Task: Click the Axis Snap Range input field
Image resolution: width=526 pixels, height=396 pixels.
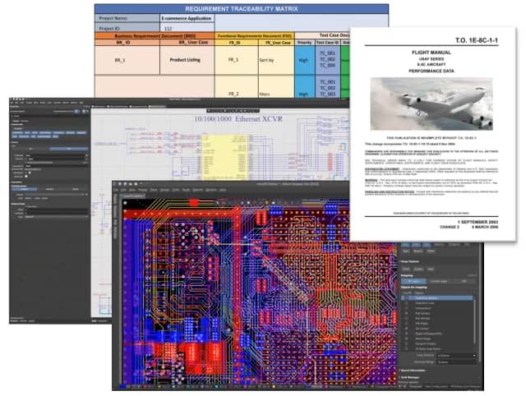Action: click(456, 361)
